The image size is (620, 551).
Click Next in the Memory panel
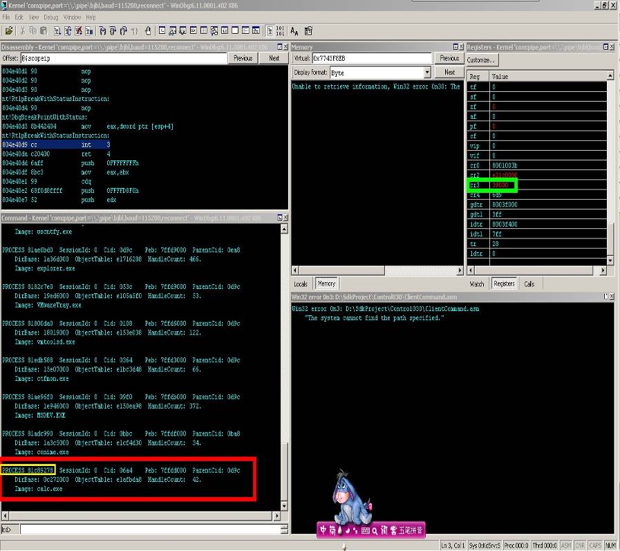point(449,72)
